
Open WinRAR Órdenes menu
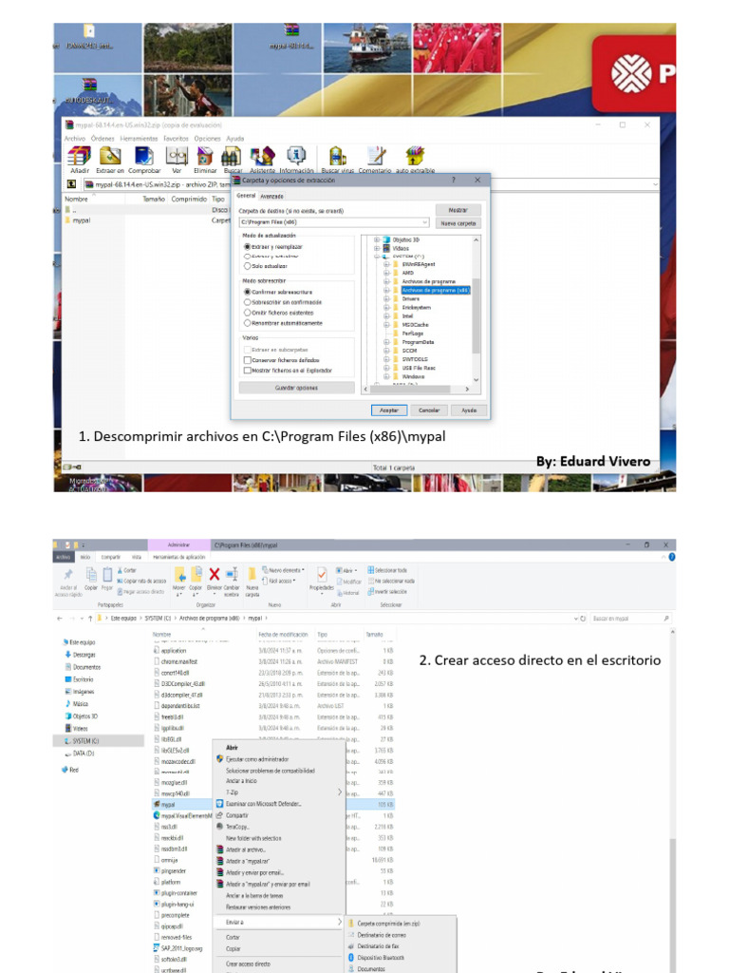[103, 139]
